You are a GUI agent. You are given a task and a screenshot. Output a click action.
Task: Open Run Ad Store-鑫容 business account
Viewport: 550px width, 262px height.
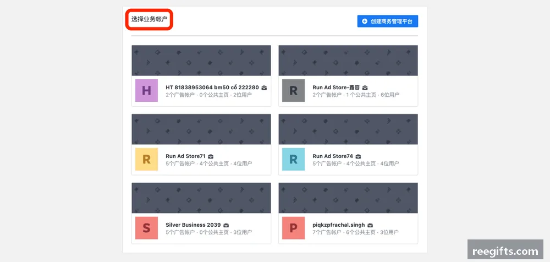(336, 88)
